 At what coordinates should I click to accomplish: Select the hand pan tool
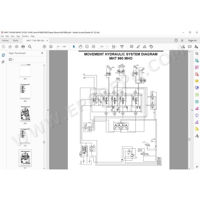point(80,47)
